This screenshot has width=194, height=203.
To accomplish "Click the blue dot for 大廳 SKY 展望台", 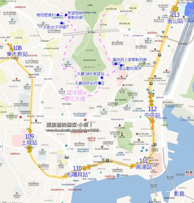I will coord(102,78).
